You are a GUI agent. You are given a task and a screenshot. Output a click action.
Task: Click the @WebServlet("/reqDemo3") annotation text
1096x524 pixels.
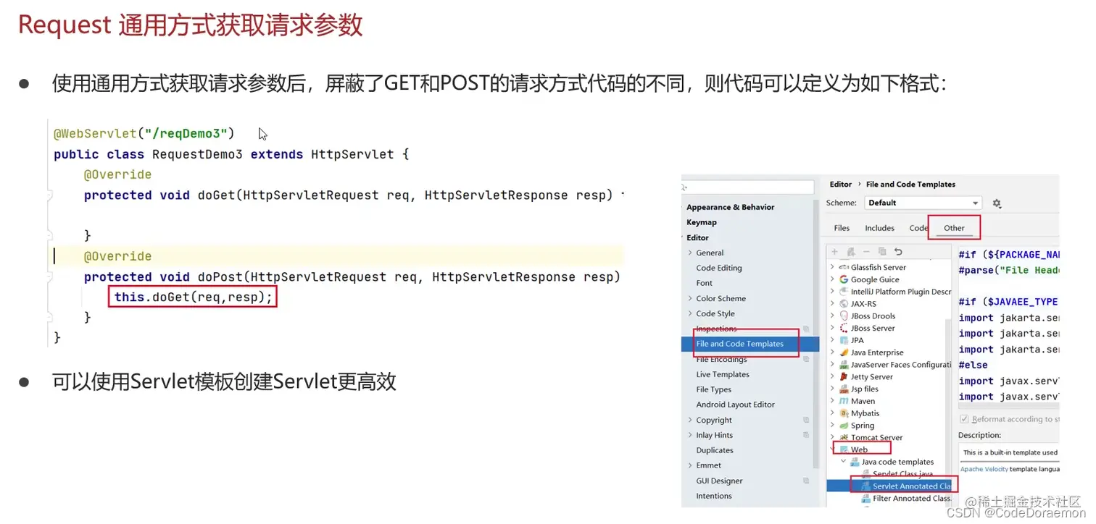144,134
